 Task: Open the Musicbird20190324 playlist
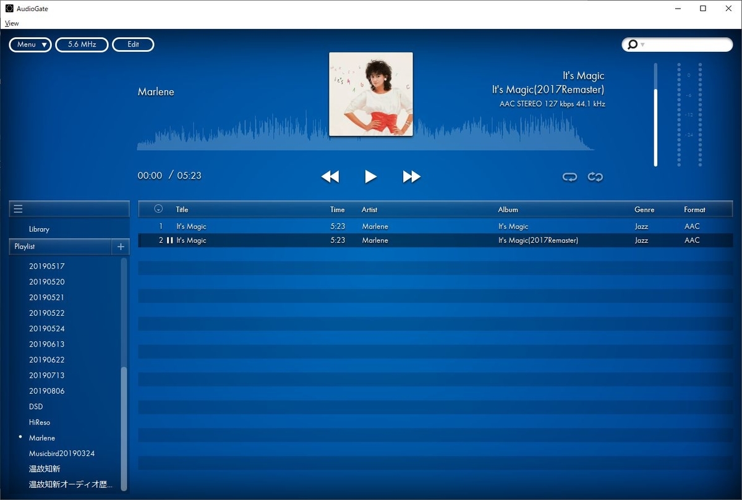pos(62,454)
